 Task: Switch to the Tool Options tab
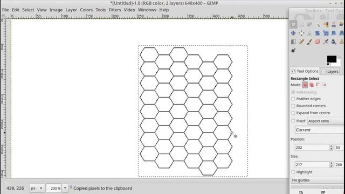tap(305, 71)
